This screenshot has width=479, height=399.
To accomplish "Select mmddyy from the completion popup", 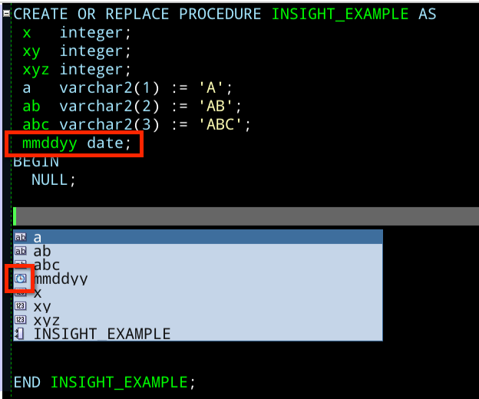I will tap(197, 279).
